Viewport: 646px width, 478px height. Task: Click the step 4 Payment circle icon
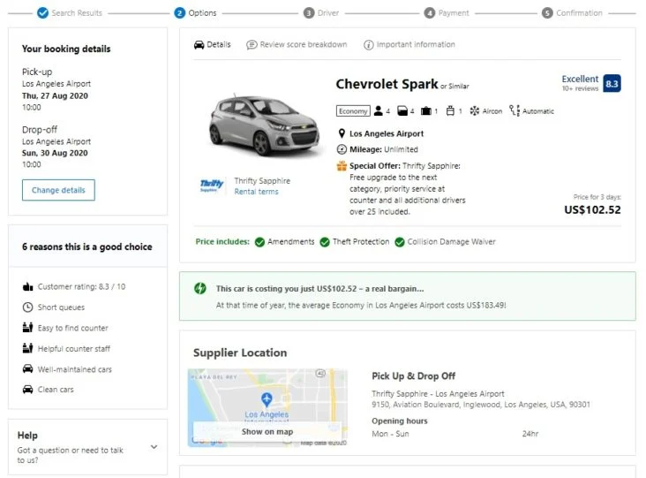(429, 12)
